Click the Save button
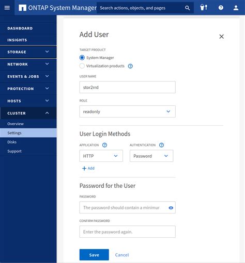Screen dimensions: 245x263 [x=94, y=255]
